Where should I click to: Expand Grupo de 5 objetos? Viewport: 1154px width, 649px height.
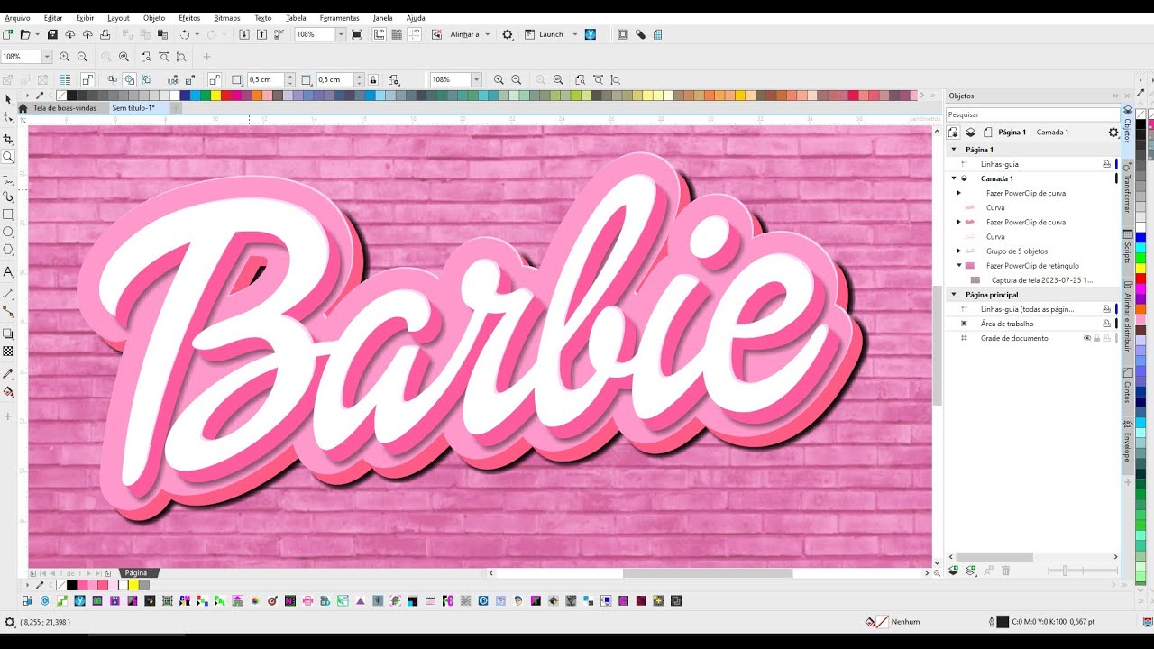[958, 251]
